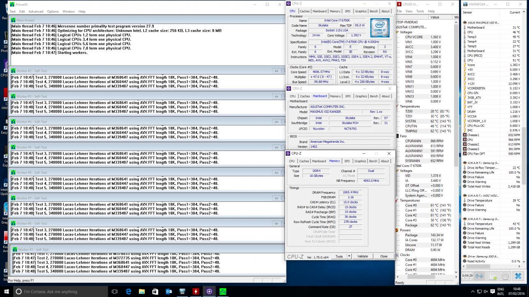Select Memory tab in the CPU-Z Mainboard window
The image size is (529, 297).
click(335, 96)
